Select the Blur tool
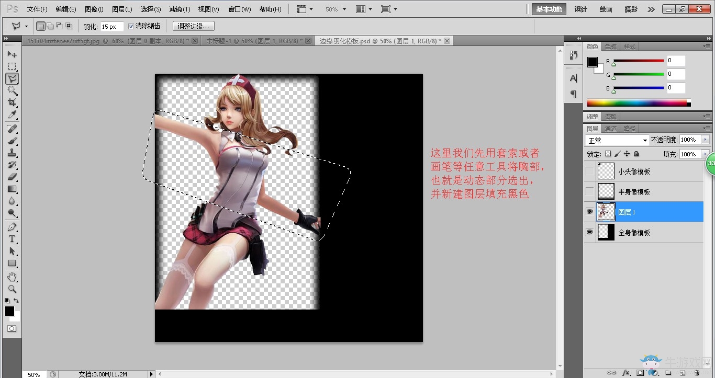This screenshot has width=715, height=378. point(12,201)
